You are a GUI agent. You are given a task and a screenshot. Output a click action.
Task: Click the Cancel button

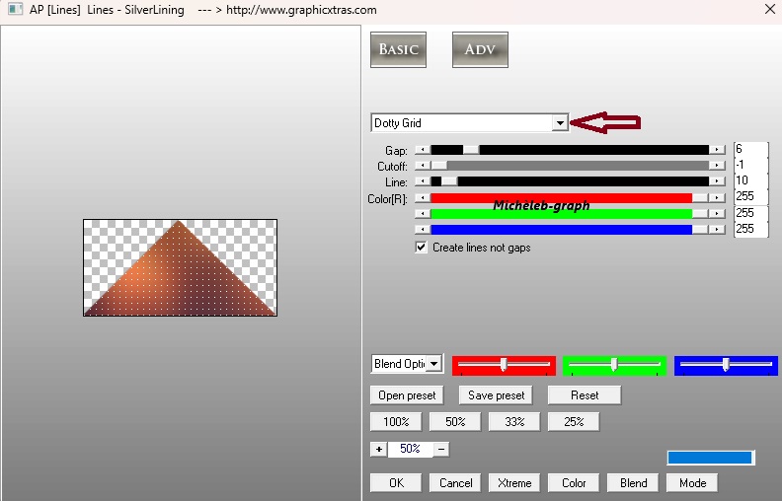coord(455,483)
